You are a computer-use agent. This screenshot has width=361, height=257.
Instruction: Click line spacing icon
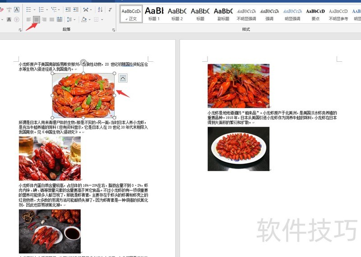click(x=69, y=19)
